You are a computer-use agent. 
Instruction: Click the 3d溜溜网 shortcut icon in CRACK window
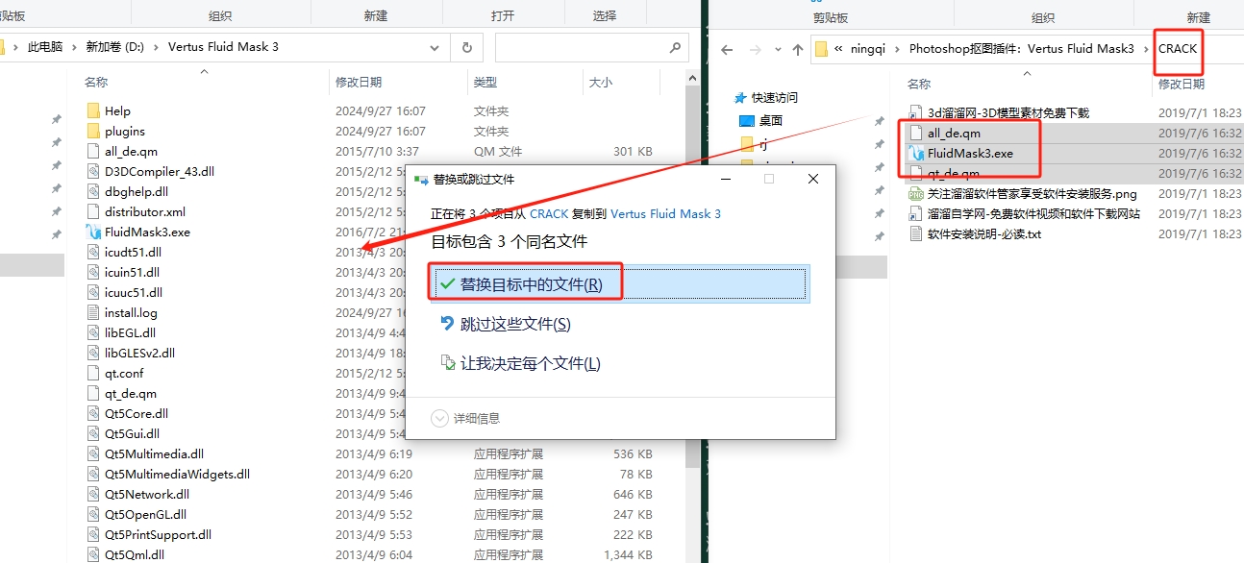tap(915, 112)
